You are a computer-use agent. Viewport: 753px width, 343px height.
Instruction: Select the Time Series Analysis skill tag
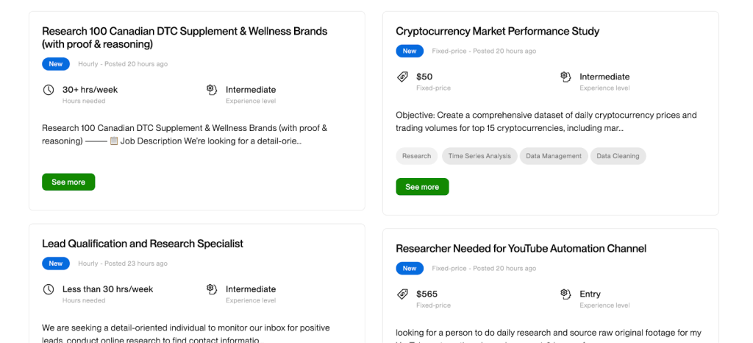coord(479,156)
